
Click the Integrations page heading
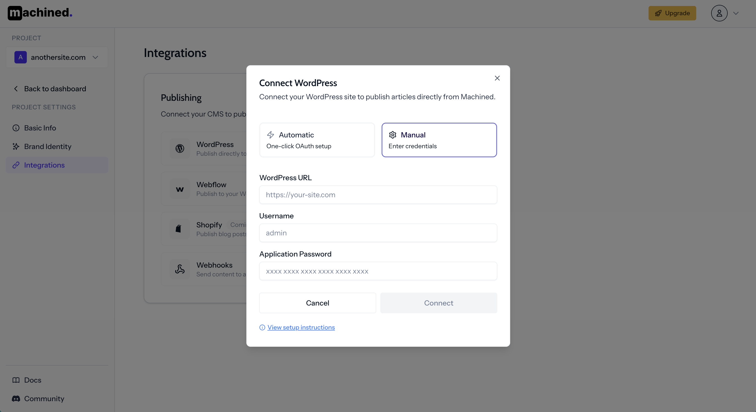[175, 53]
